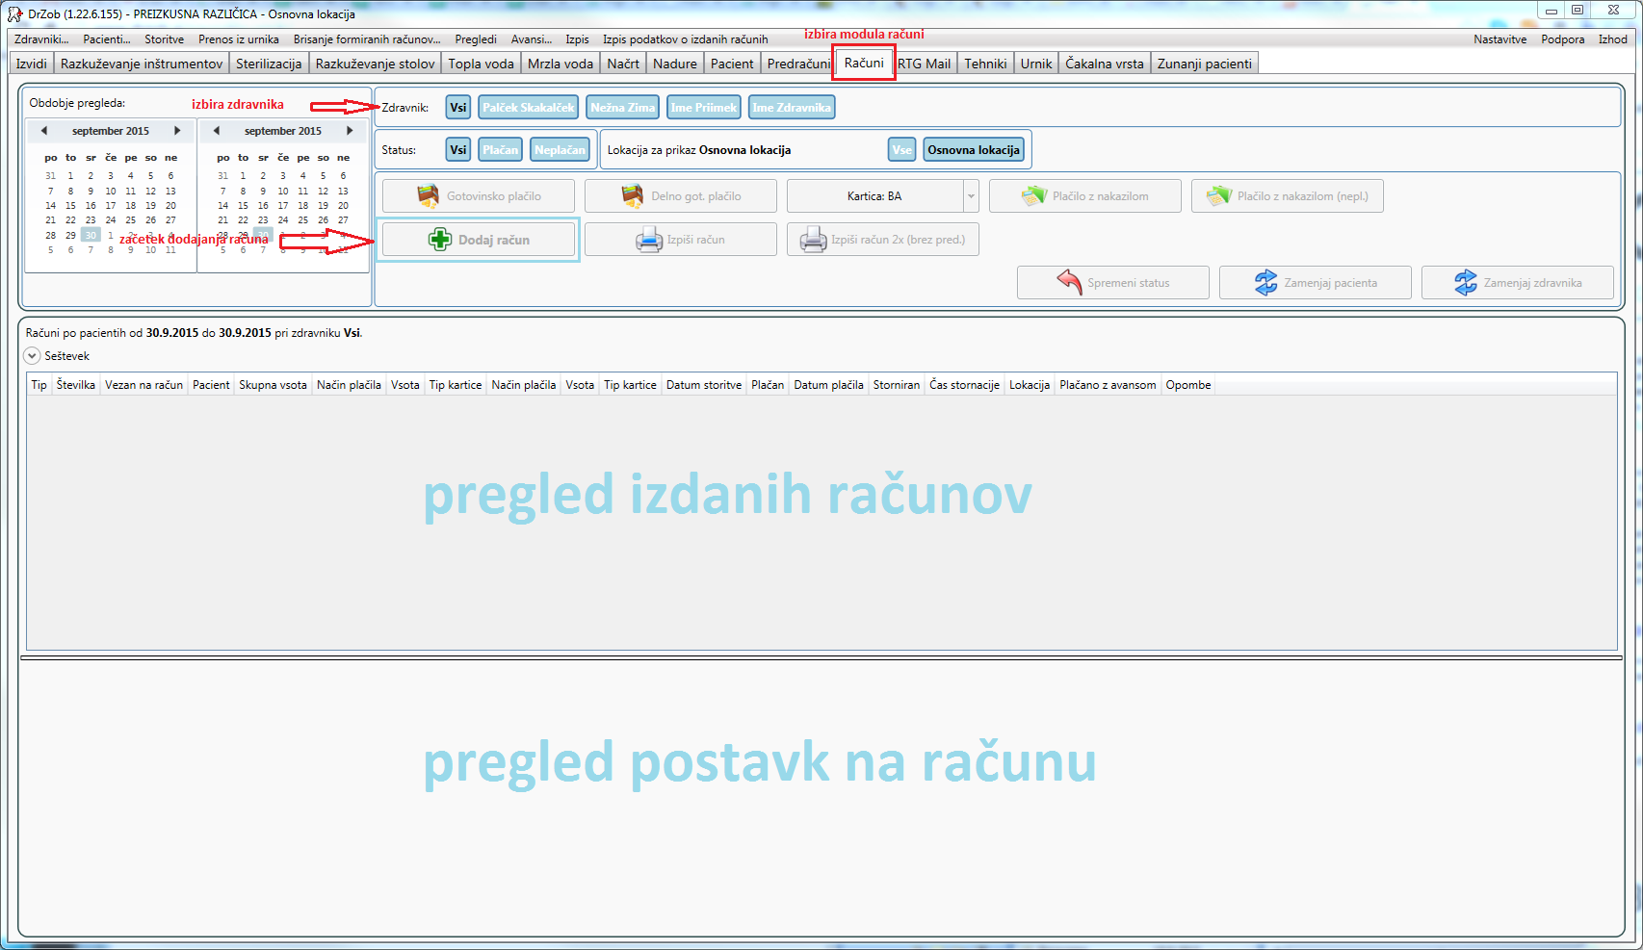Click the Delno got. plačilo wallet icon
The height and width of the screenshot is (950, 1643).
[x=632, y=196]
